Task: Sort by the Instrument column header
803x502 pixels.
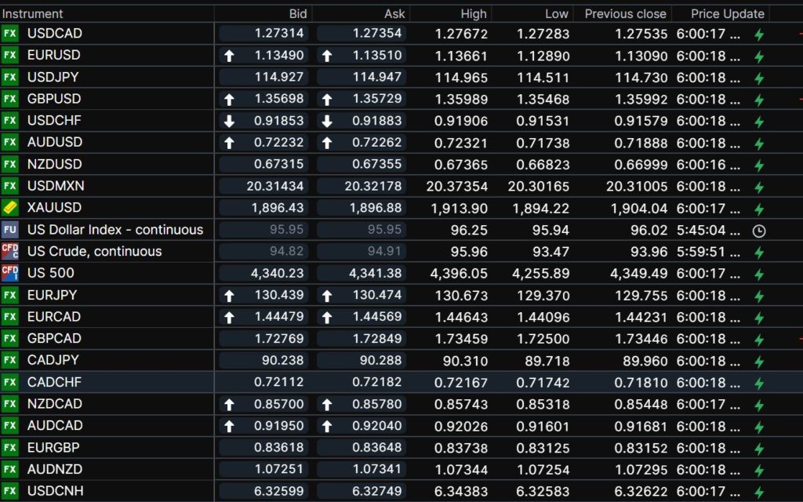Action: 33,13
